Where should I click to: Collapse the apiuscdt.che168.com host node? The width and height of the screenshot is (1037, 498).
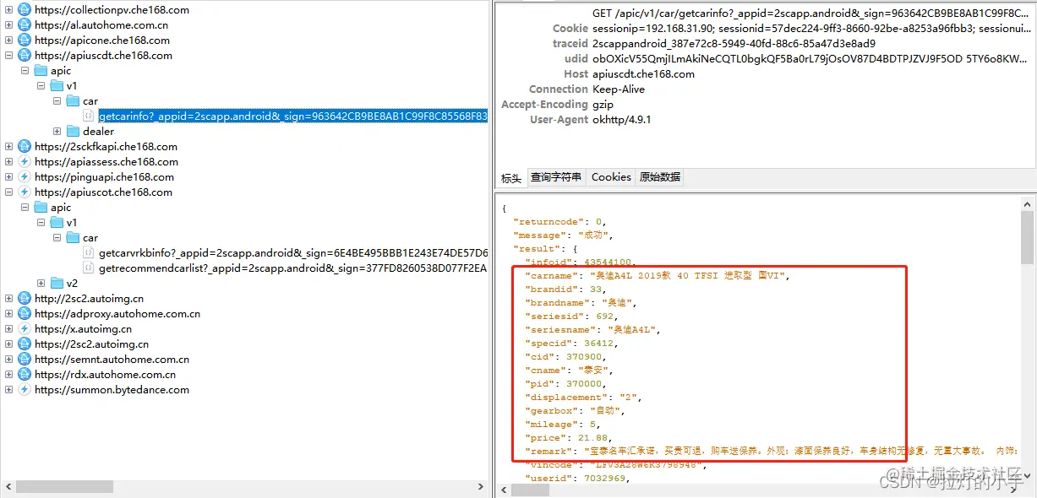pos(8,56)
